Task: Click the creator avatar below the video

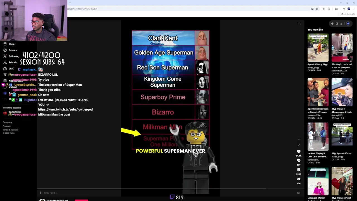Action: (42, 200)
